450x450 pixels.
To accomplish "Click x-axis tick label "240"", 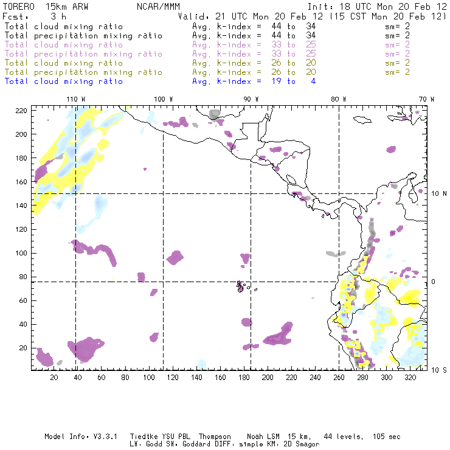I will [x=315, y=378].
